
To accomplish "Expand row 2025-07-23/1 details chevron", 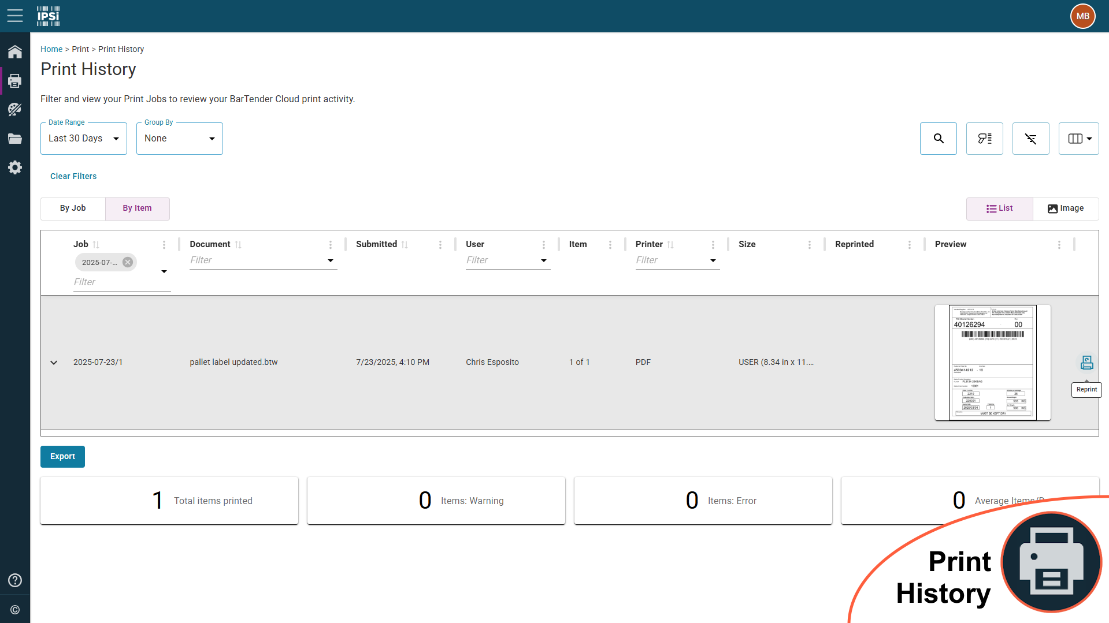I will [54, 363].
